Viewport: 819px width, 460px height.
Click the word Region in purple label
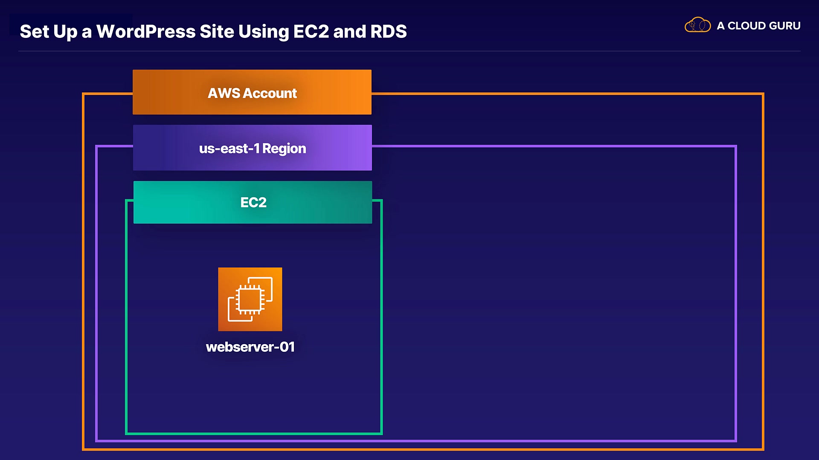284,148
